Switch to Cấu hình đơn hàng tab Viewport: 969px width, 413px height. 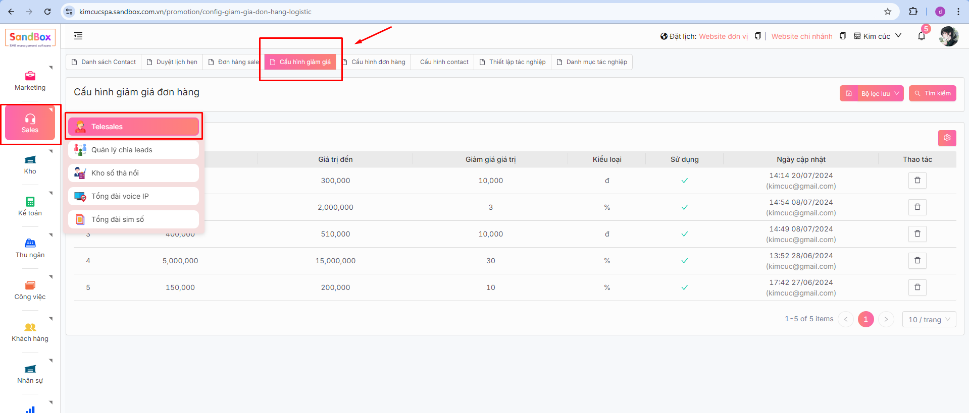point(378,62)
